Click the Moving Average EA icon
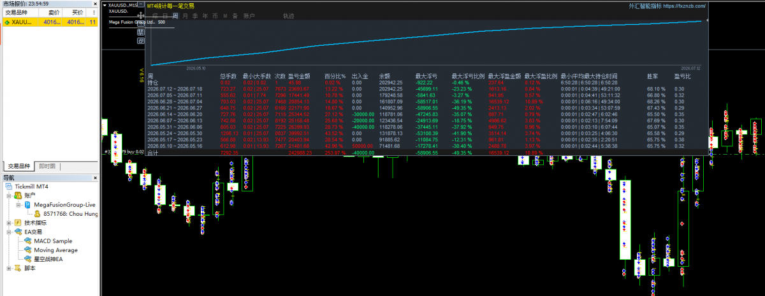This screenshot has width=765, height=296. [x=27, y=250]
